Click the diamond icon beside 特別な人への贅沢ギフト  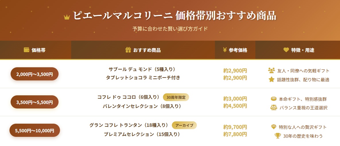(274, 127)
